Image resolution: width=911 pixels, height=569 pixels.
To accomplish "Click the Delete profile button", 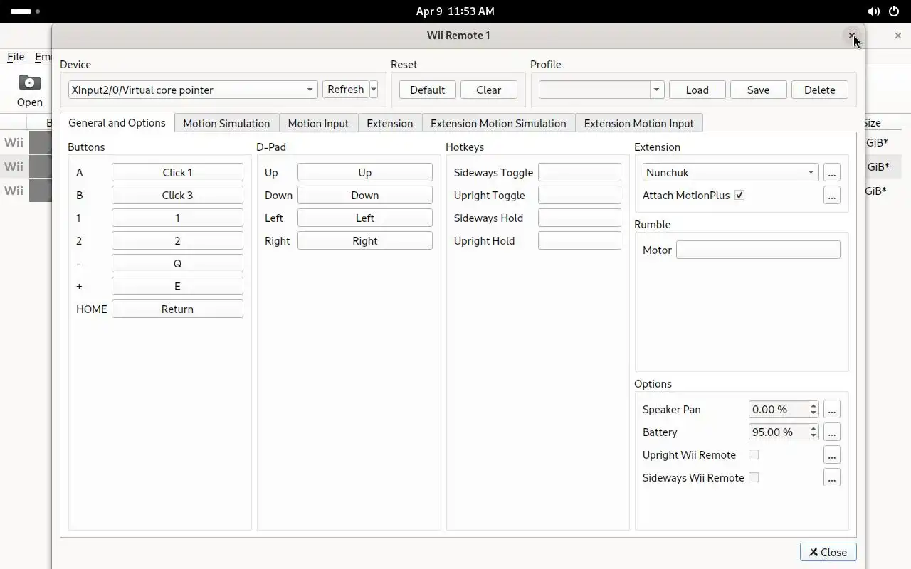I will [x=819, y=90].
